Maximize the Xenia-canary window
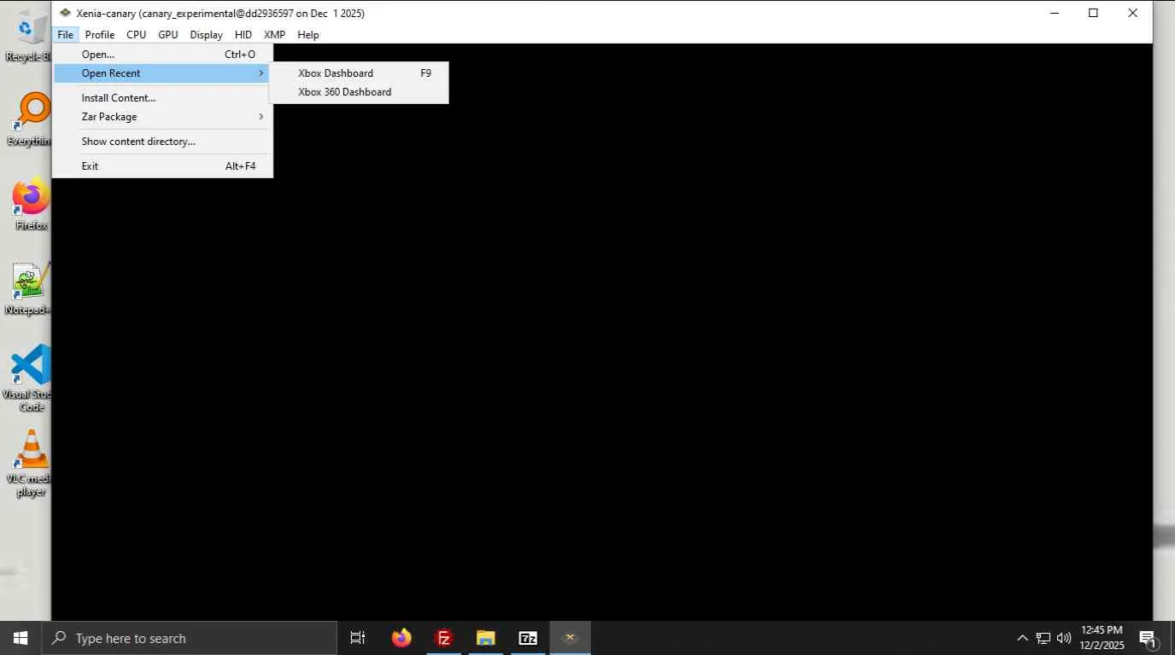Viewport: 1175px width, 655px height. [x=1093, y=13]
